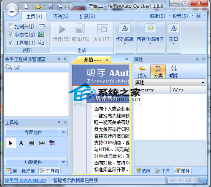Close the 开始..... document tab
The image size is (211, 187).
pos(107,60)
